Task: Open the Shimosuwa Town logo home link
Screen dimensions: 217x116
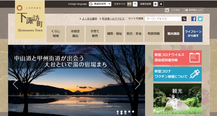Action: point(30,20)
